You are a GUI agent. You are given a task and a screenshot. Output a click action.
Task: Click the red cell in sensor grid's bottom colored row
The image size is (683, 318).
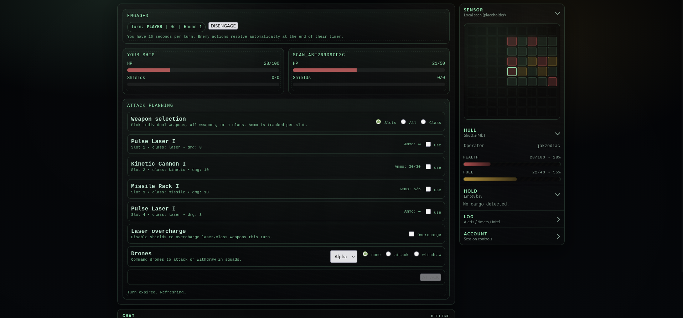click(x=552, y=82)
